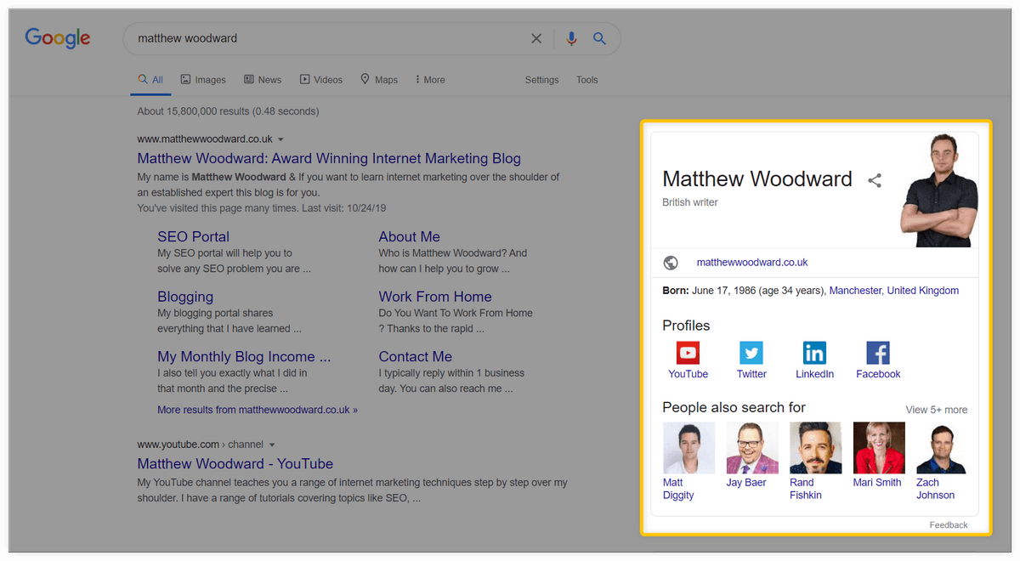Open the Twitter profile icon
This screenshot has height=561, width=1020.
751,353
